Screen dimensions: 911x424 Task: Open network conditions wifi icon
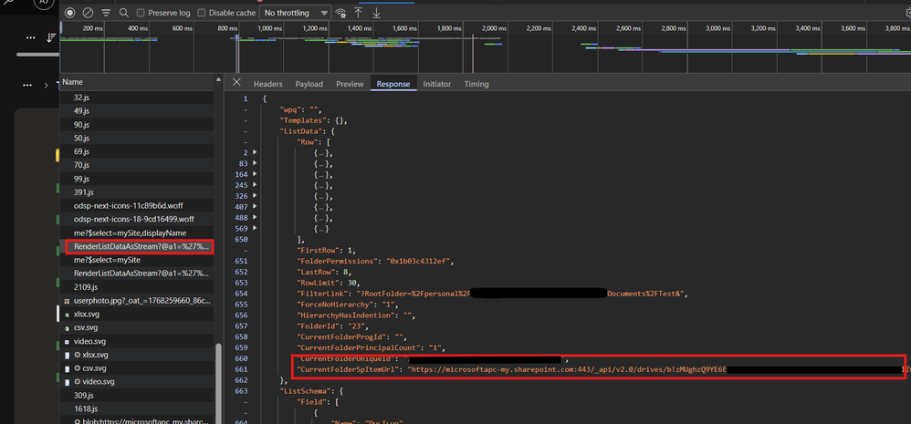click(340, 14)
